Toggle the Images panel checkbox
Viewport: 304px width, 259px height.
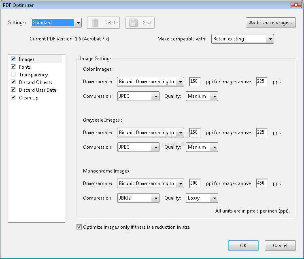pyautogui.click(x=13, y=59)
